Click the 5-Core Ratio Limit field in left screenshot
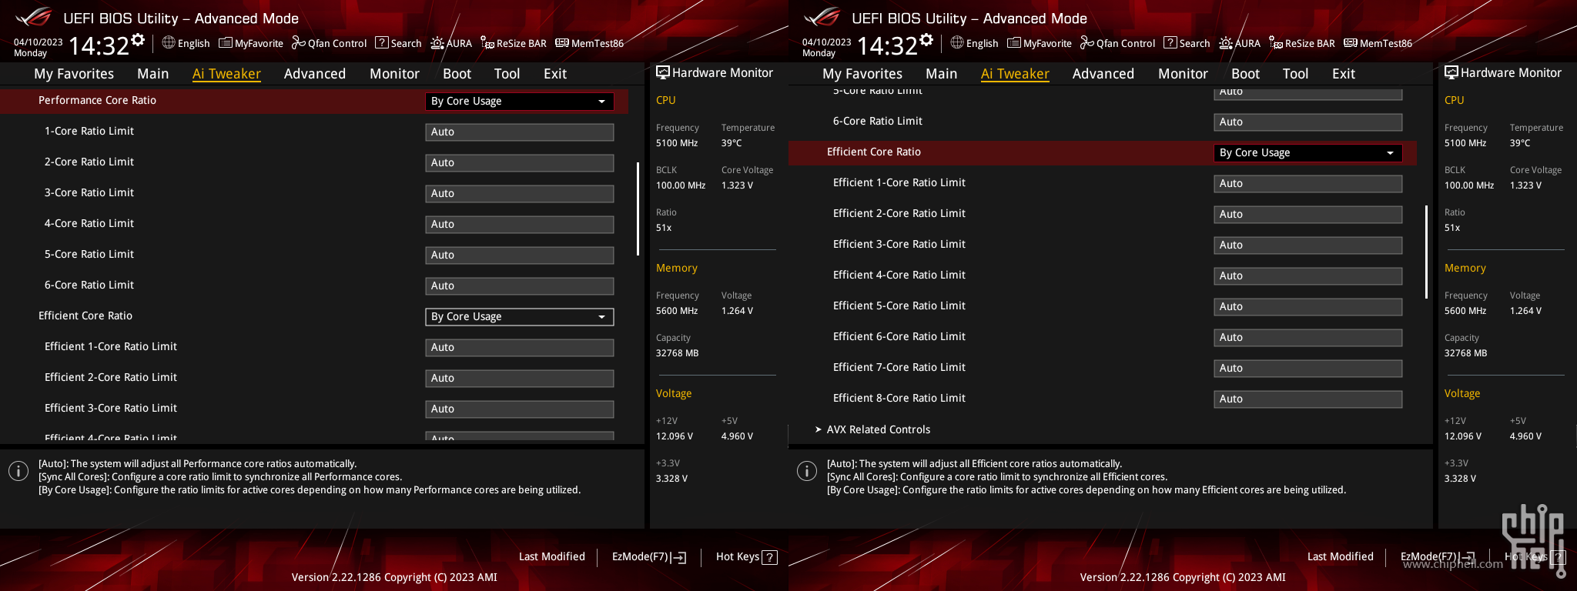This screenshot has height=591, width=1577. click(x=520, y=255)
